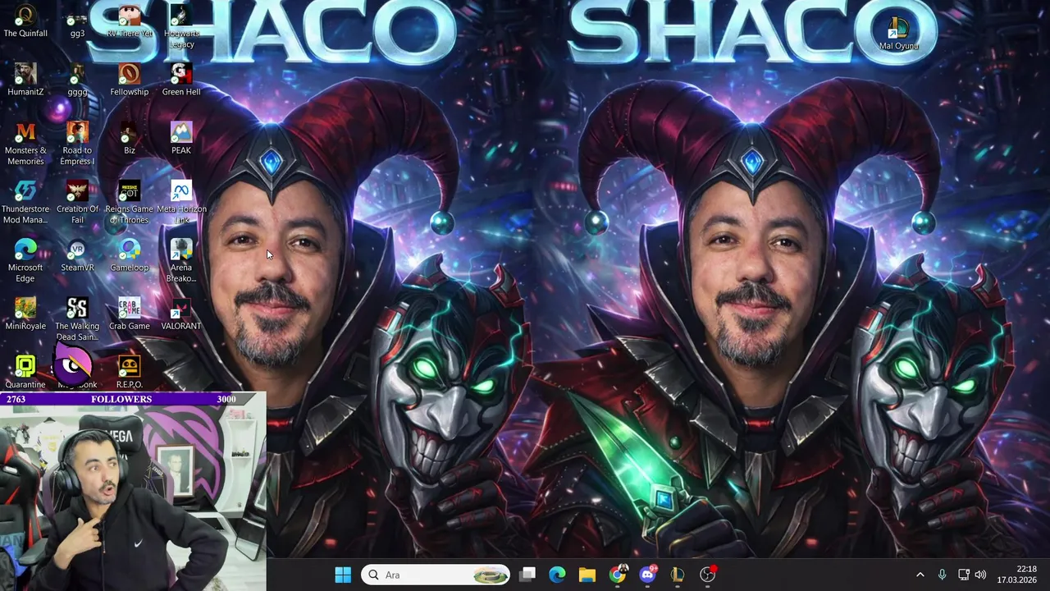The height and width of the screenshot is (591, 1050).
Task: Select the Quarantine desktop icon
Action: click(25, 372)
